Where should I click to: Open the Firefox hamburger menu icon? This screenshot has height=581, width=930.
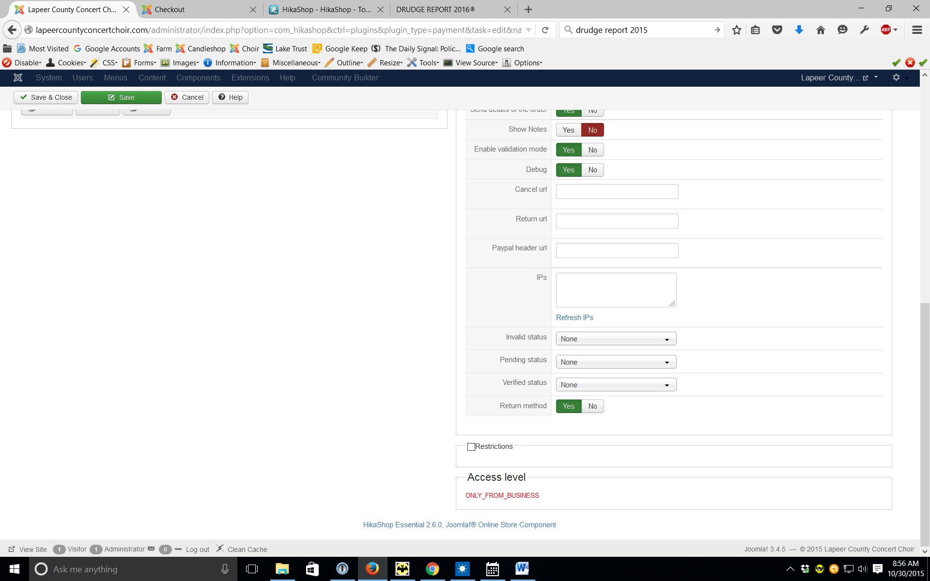(x=917, y=30)
